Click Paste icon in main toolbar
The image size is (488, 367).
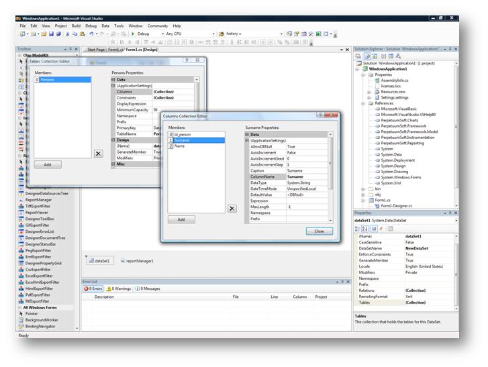[x=82, y=34]
